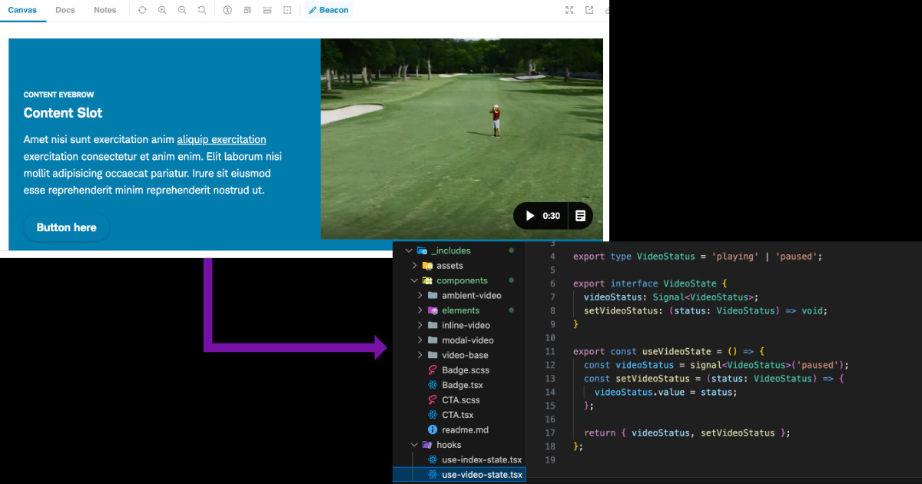Image resolution: width=922 pixels, height=484 pixels.
Task: Open the use-index-state.tsx file
Action: pos(481,459)
